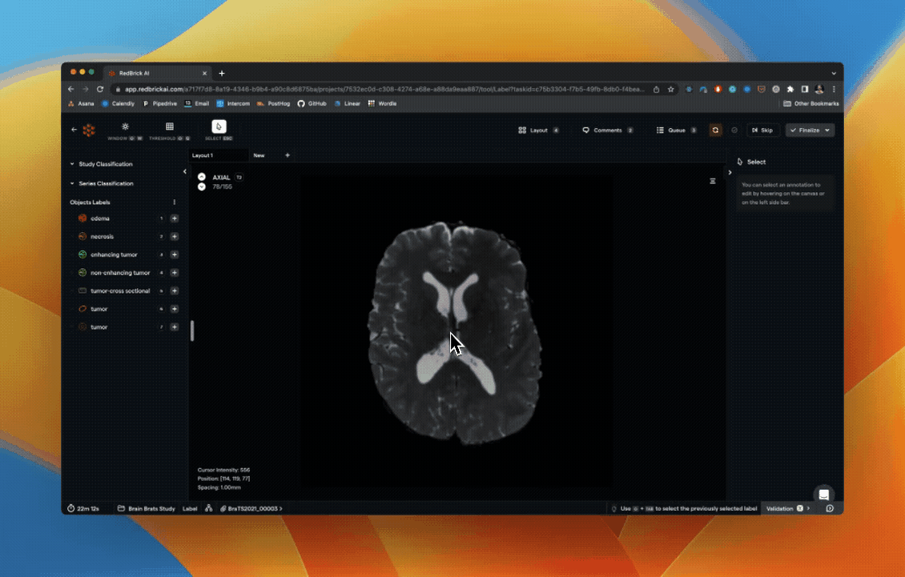Switch to the Layout 1 tab
The width and height of the screenshot is (905, 577).
pos(203,155)
